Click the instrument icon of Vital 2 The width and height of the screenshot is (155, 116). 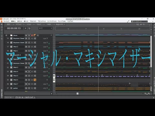11,47
